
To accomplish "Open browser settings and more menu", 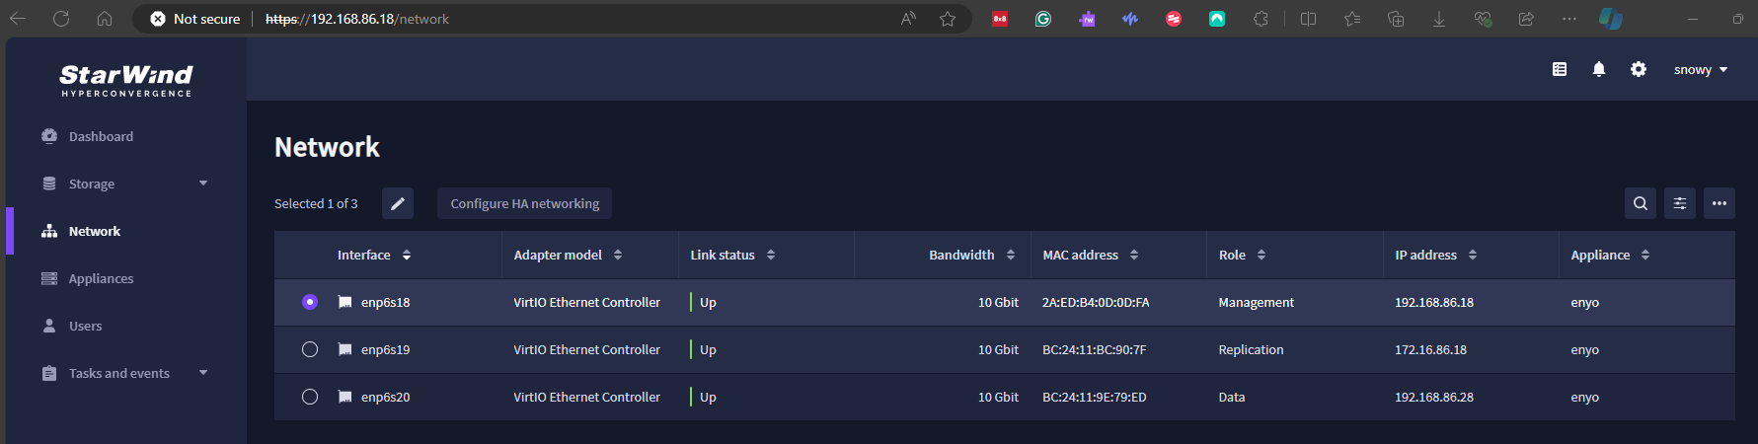I will tap(1569, 19).
